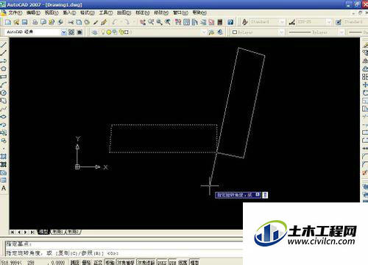
Task: Click the Workspace Settings gear icon
Action: click(x=71, y=32)
